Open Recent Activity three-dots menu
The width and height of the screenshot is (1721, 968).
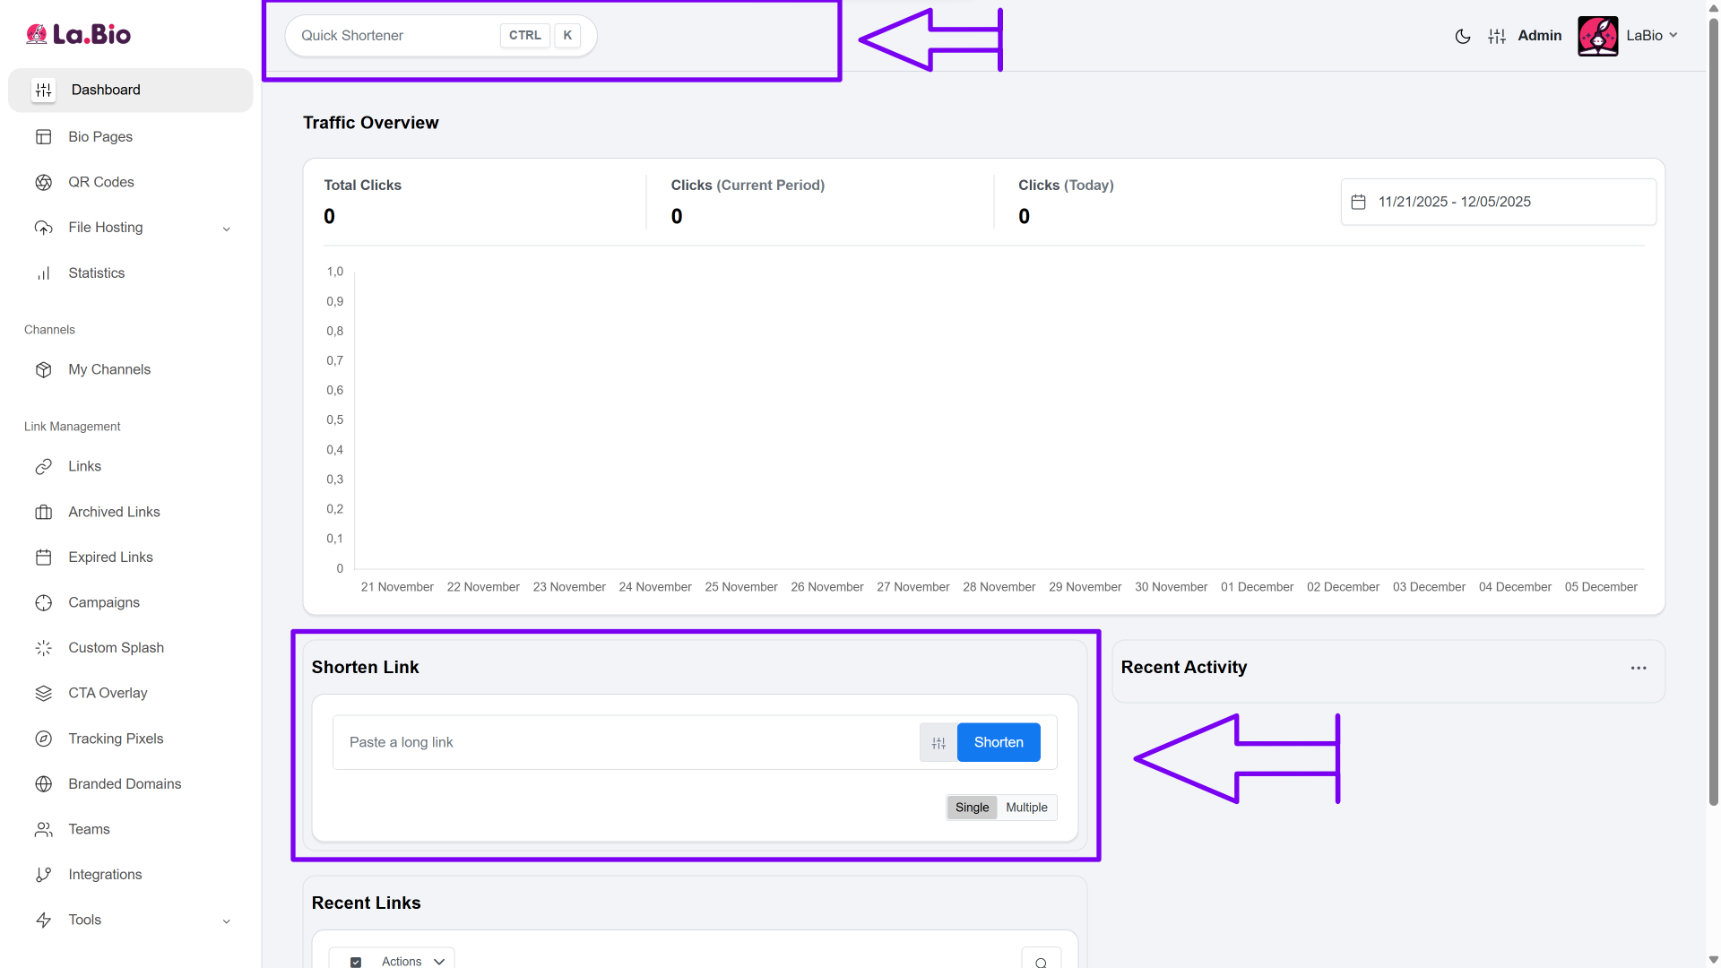point(1639,668)
